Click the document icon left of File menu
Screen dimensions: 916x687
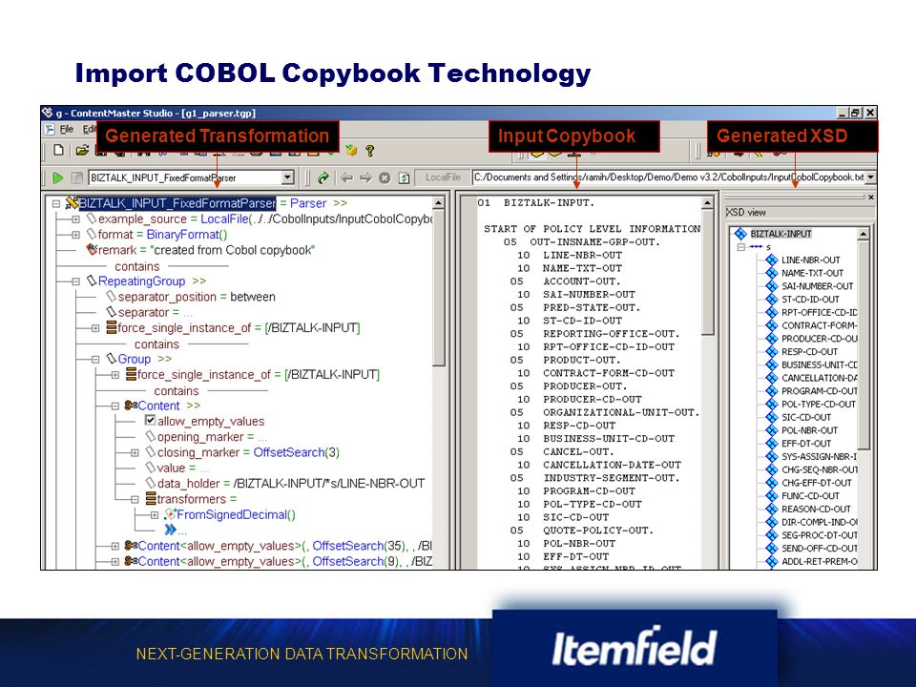[51, 129]
